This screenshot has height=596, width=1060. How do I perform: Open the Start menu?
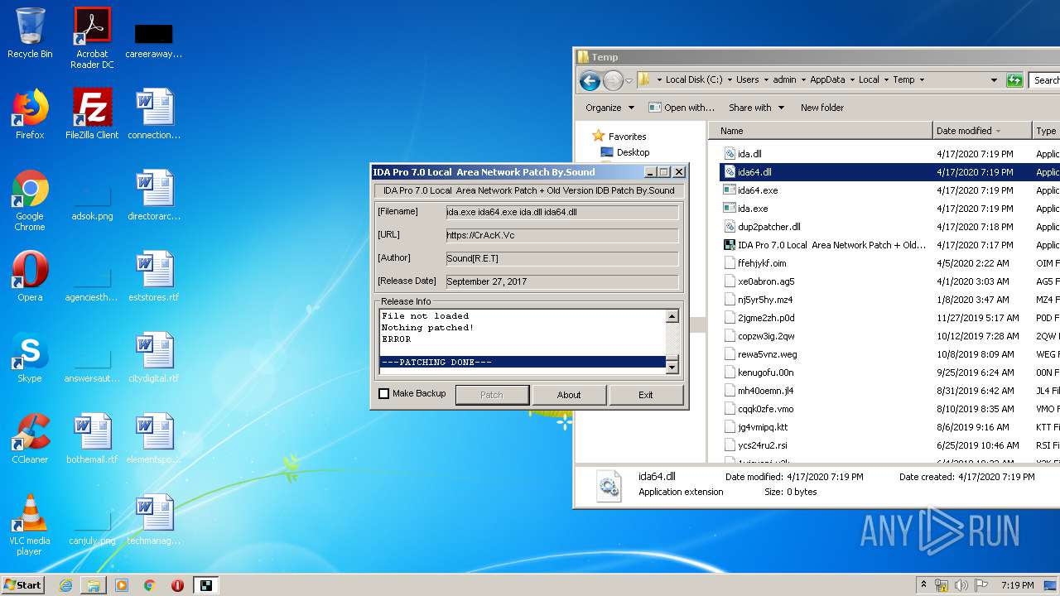23,585
